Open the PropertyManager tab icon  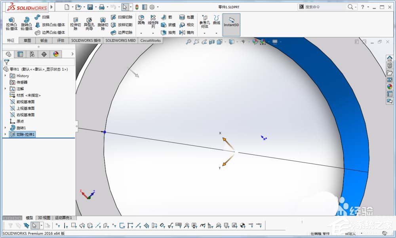[x=20, y=54]
